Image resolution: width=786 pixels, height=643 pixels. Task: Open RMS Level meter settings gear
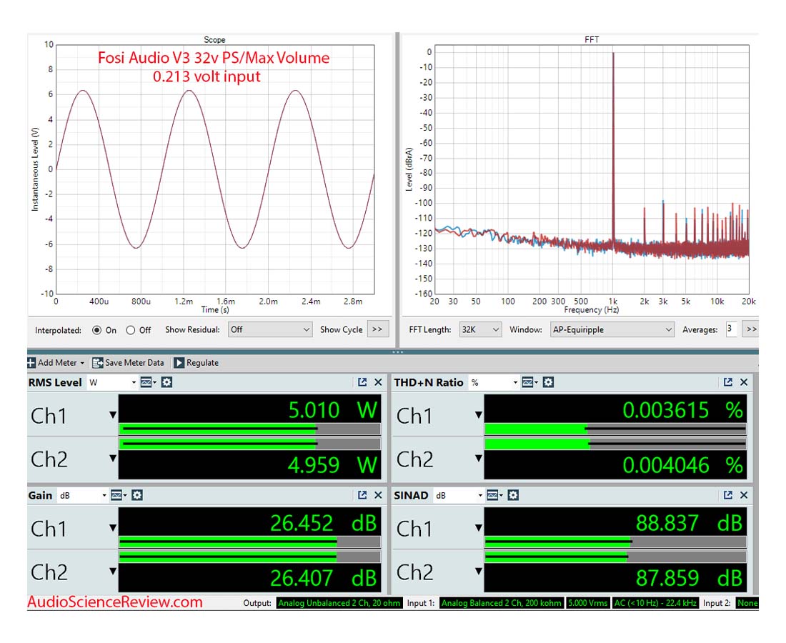point(167,382)
